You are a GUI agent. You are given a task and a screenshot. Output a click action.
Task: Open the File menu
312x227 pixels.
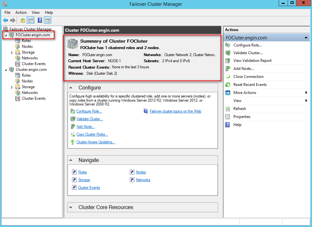point(7,13)
